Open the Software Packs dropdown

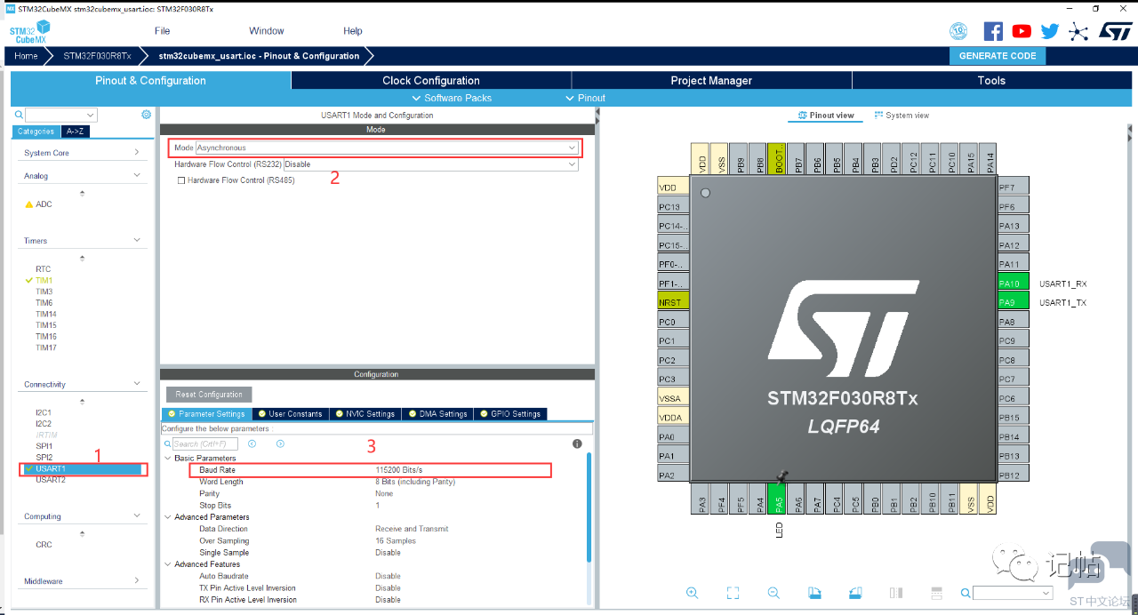pyautogui.click(x=452, y=98)
